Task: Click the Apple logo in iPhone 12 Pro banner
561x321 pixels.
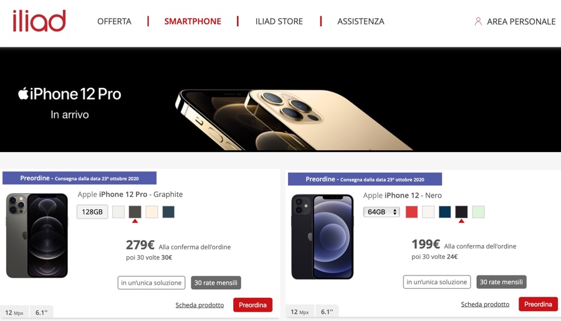Action: pos(23,93)
